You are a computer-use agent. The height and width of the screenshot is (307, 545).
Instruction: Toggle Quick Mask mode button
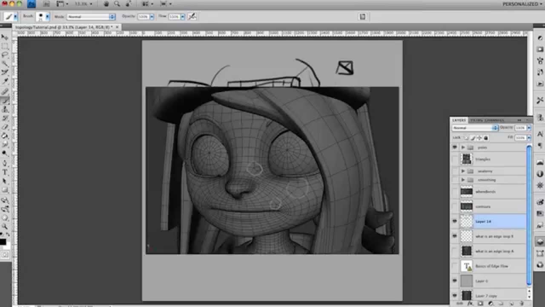(x=5, y=255)
